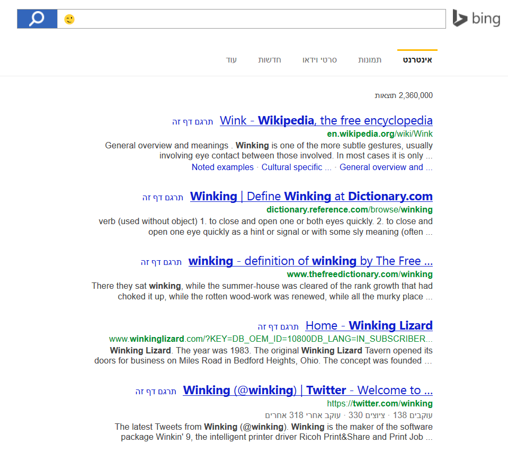Open the Dictionary.com Winking definition result
Viewport: 508px width, 452px height.
311,196
